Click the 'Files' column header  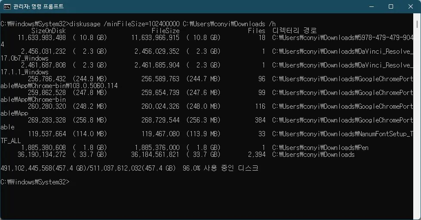click(256, 31)
